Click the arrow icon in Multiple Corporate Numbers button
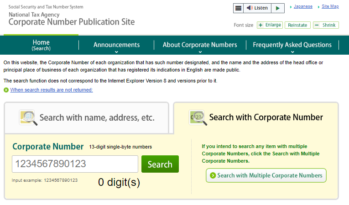 click(x=213, y=175)
